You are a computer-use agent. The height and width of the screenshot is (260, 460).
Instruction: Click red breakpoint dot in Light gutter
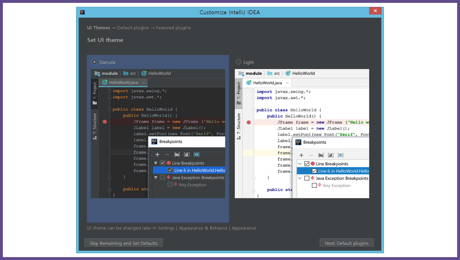[x=249, y=122]
